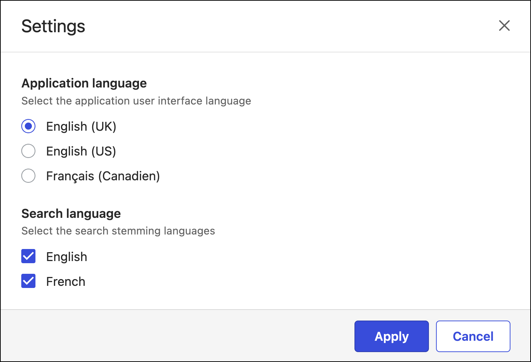Confirm settings by clicking Apply

pyautogui.click(x=391, y=336)
